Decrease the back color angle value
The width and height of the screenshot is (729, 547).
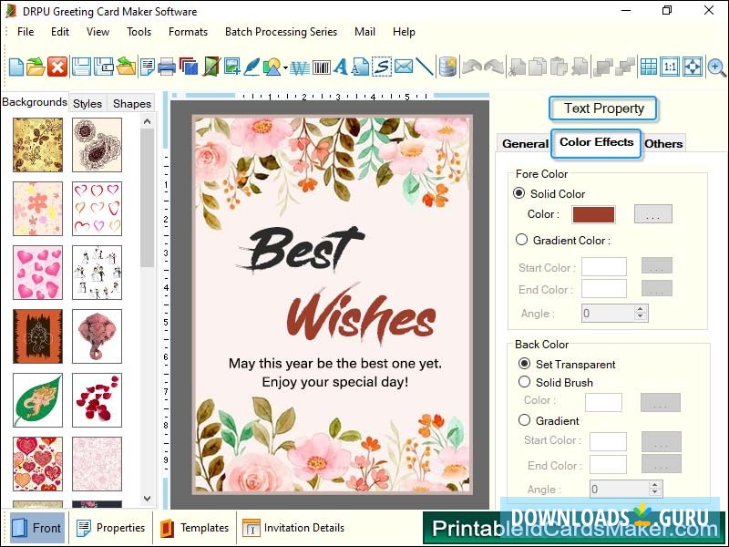point(654,492)
